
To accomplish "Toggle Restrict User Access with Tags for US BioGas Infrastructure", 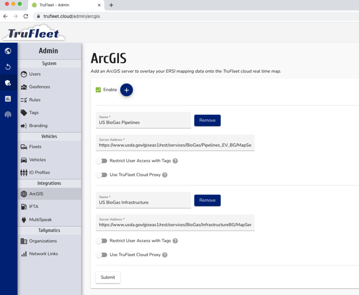I will 102,241.
